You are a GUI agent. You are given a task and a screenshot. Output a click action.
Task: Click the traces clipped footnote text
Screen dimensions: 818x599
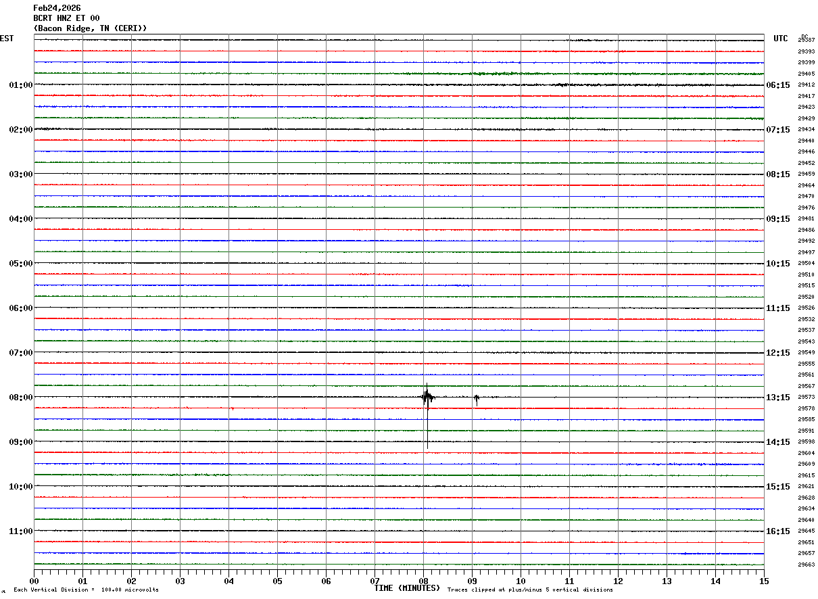click(x=530, y=590)
